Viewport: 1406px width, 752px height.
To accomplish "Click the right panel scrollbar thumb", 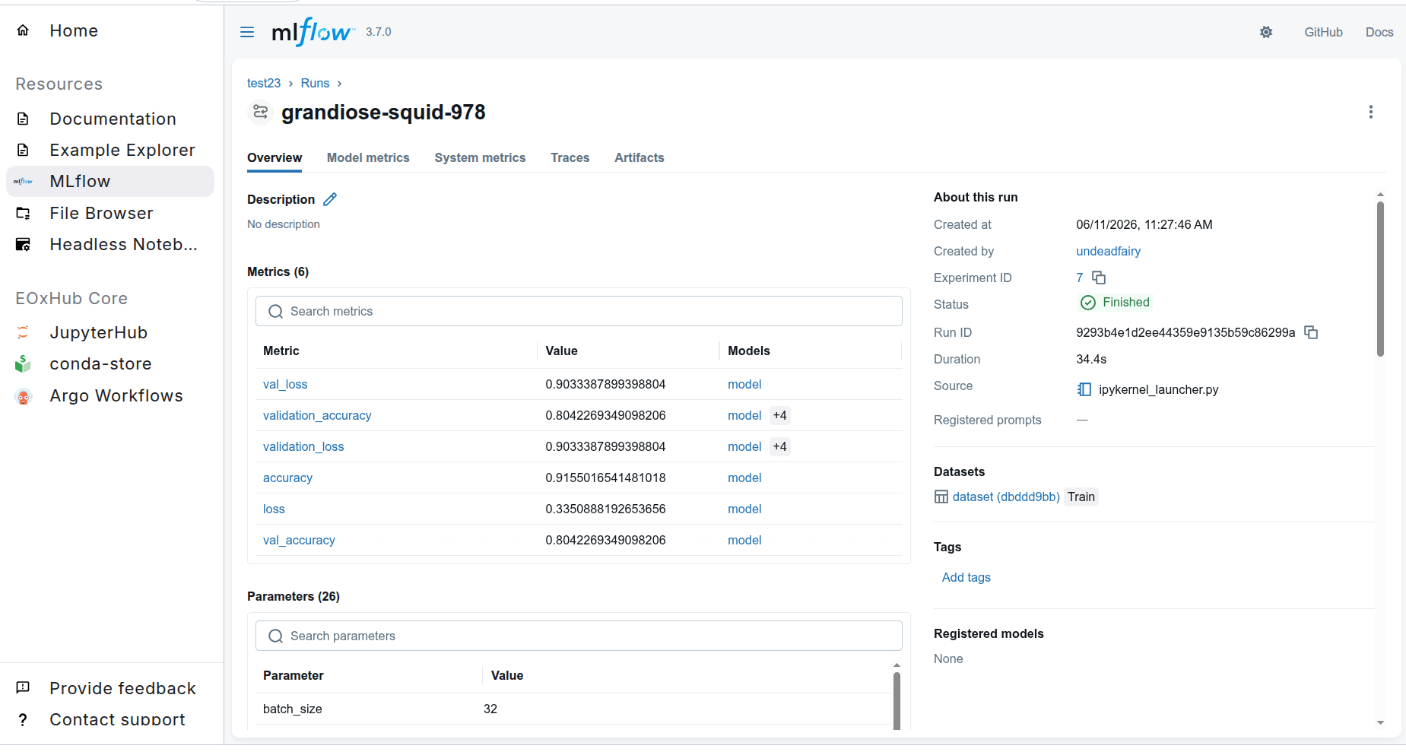I will (1380, 278).
